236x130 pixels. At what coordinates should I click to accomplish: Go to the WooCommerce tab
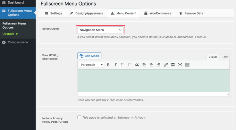pos(158,13)
